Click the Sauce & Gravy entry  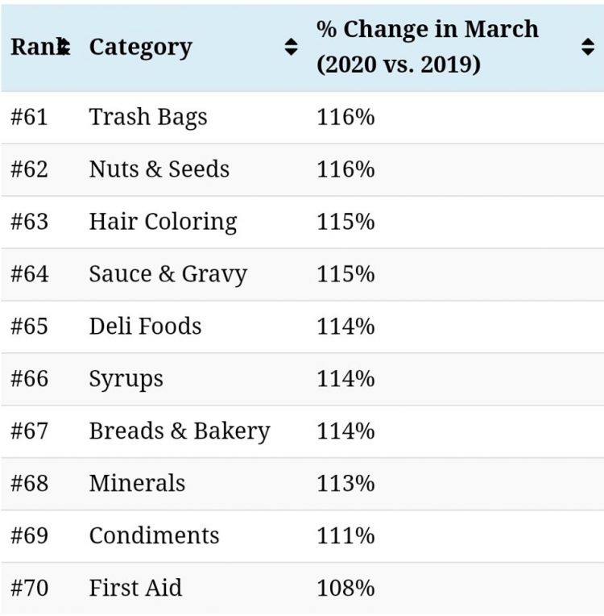pyautogui.click(x=168, y=274)
